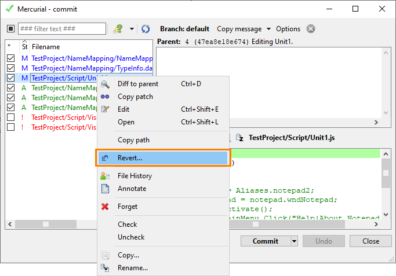Toggle the select-all files checkbox in toolbar

[x=10, y=29]
